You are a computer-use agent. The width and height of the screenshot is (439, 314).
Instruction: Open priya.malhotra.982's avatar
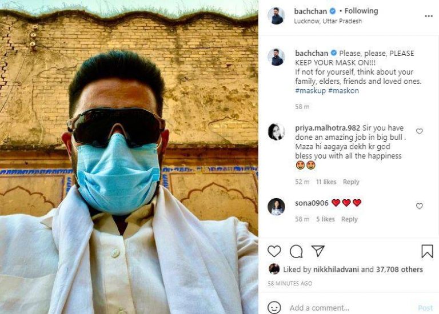[x=276, y=131]
